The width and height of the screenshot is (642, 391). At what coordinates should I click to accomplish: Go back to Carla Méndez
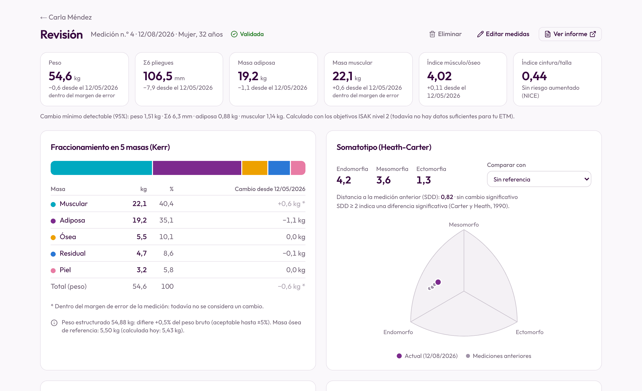pyautogui.click(x=66, y=17)
